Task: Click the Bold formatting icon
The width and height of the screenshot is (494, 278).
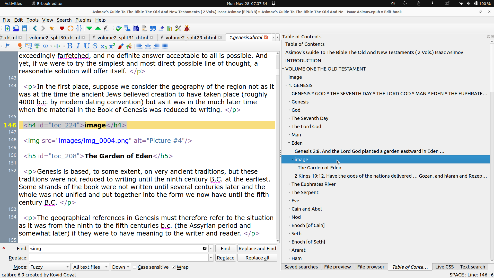Action: pos(69,46)
